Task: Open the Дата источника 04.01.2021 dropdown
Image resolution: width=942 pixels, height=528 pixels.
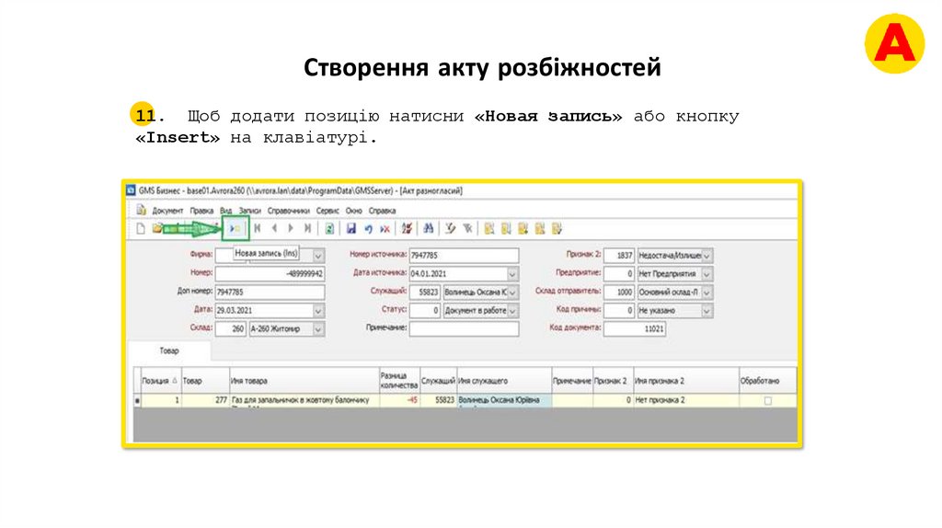Action: coord(512,274)
